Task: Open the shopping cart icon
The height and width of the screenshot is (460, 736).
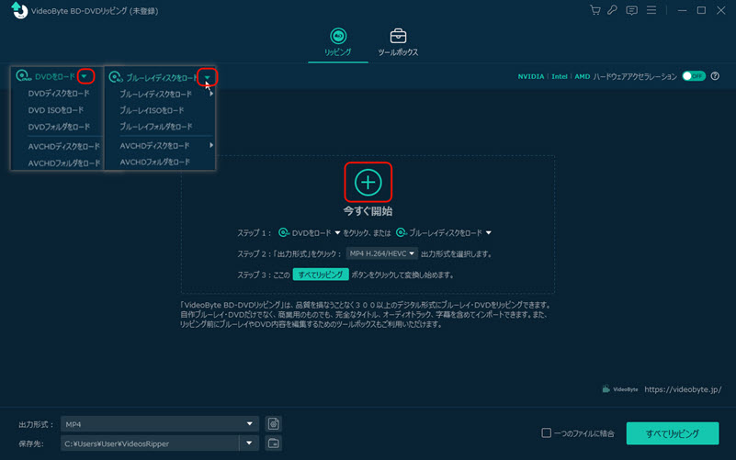Action: 595,10
